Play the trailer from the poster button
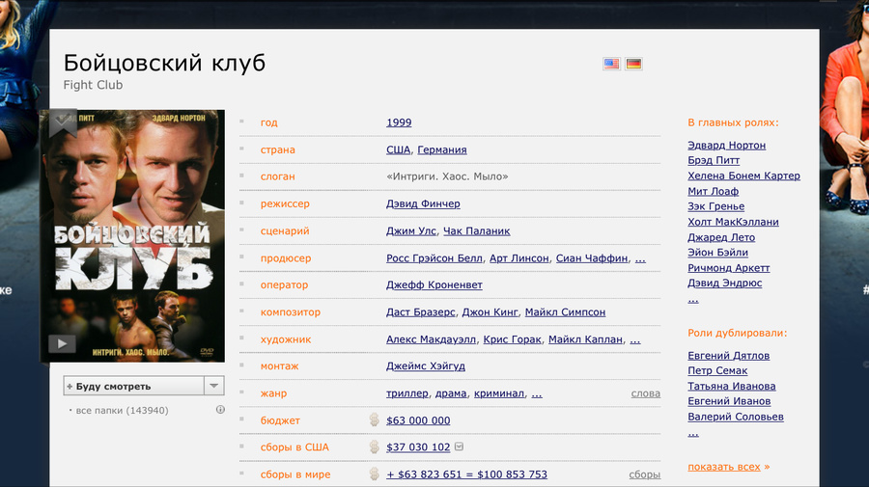 tap(62, 343)
